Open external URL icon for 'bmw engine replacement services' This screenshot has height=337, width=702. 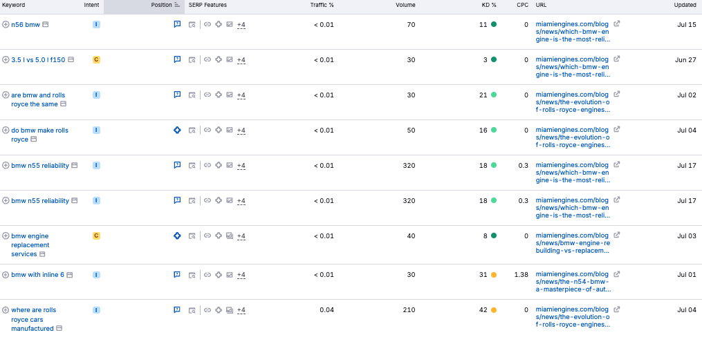[x=616, y=235]
